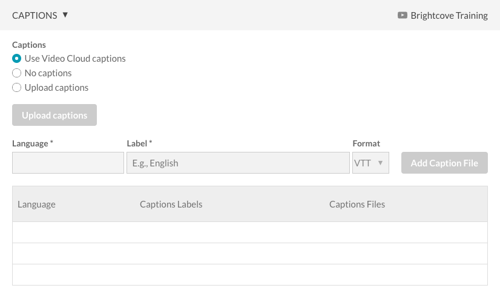This screenshot has width=500, height=291.
Task: Click the Add Caption File button
Action: (444, 163)
